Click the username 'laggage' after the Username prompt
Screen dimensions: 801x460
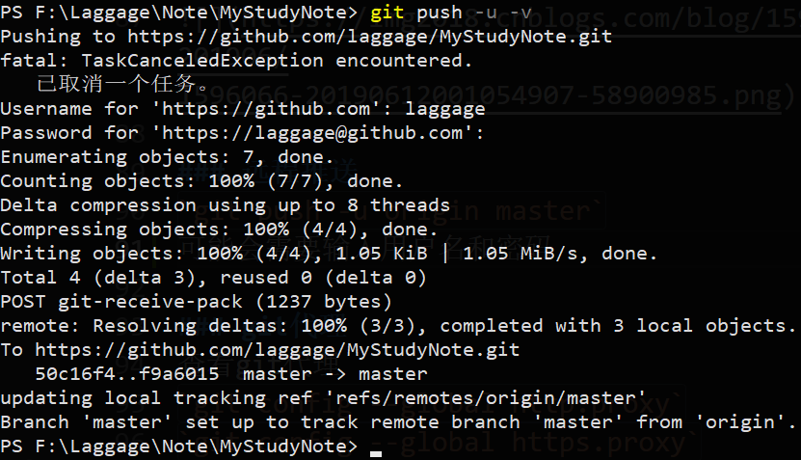(444, 109)
